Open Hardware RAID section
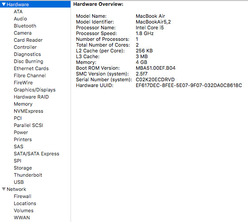Viewport: 248px width, 222px height. (31, 97)
